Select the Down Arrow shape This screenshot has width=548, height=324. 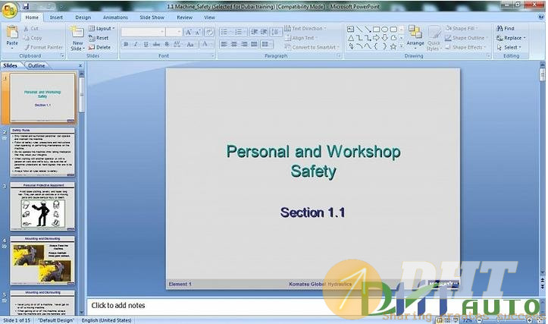click(x=385, y=38)
